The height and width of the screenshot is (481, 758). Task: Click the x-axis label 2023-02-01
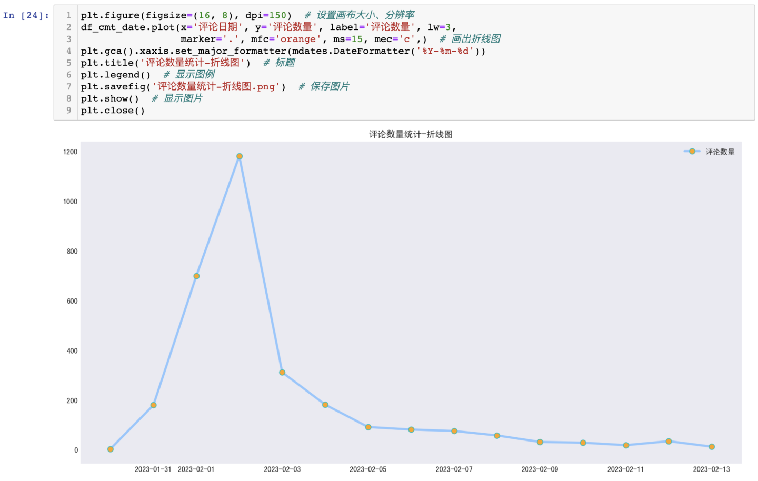pos(196,469)
